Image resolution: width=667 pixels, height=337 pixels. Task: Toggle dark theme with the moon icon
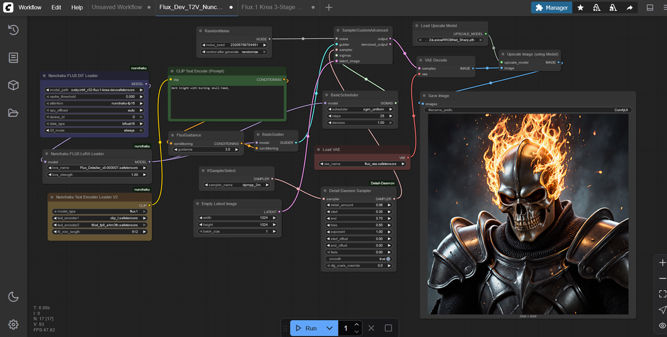(x=13, y=297)
